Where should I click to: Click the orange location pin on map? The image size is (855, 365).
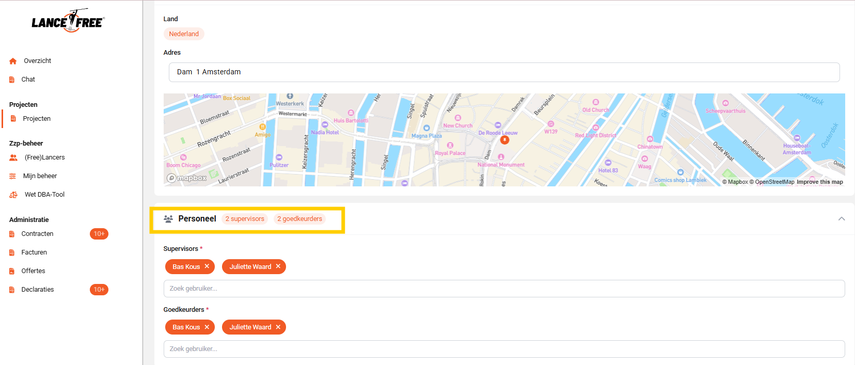505,140
